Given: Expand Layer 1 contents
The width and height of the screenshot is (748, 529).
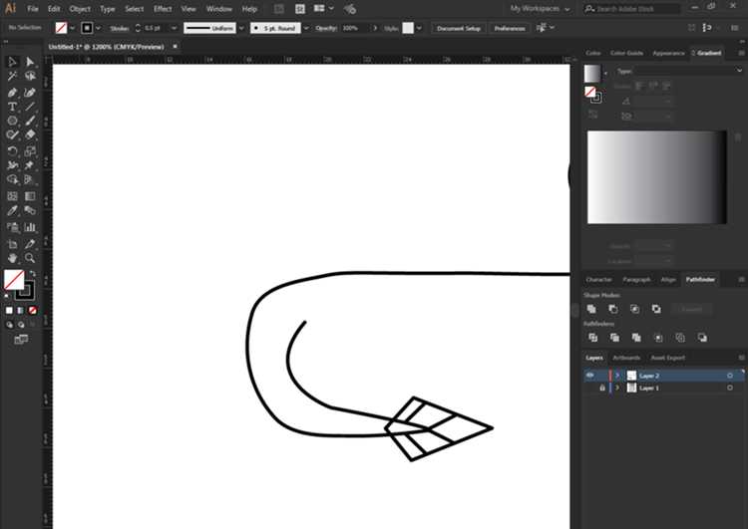Looking at the screenshot, I should [x=617, y=388].
